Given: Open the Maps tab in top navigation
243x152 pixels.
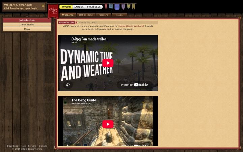Looking at the screenshot, I should tap(119, 15).
